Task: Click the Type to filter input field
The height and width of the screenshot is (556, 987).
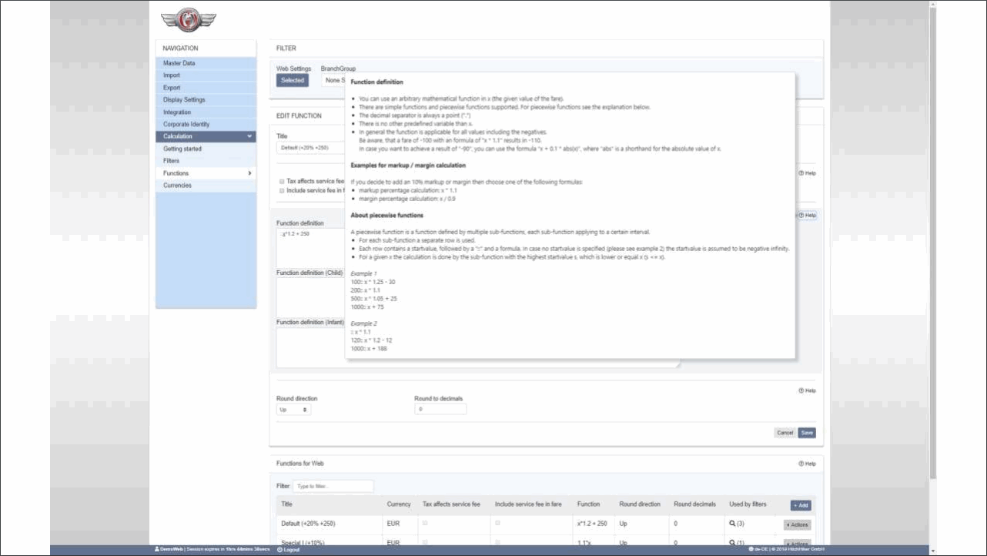Action: pos(333,487)
